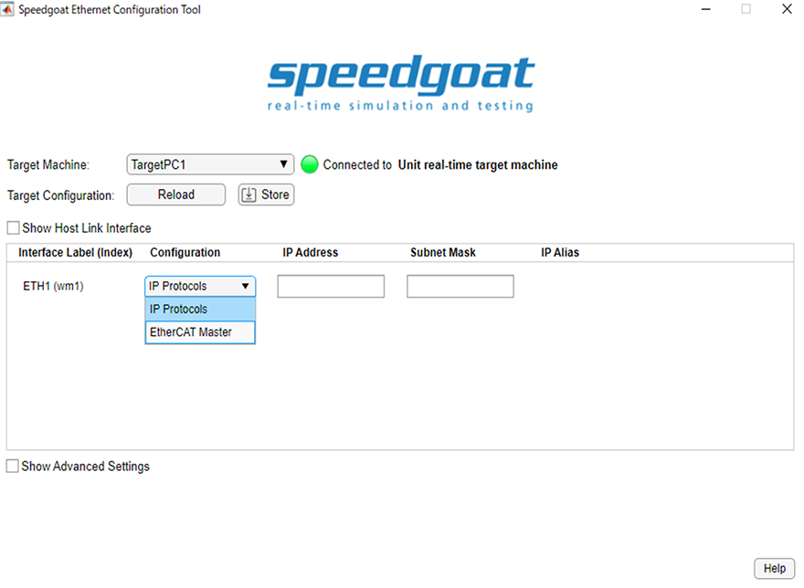Screen dimensions: 804x588
Task: Click the Interface Label (Index) column header
Action: (x=75, y=252)
